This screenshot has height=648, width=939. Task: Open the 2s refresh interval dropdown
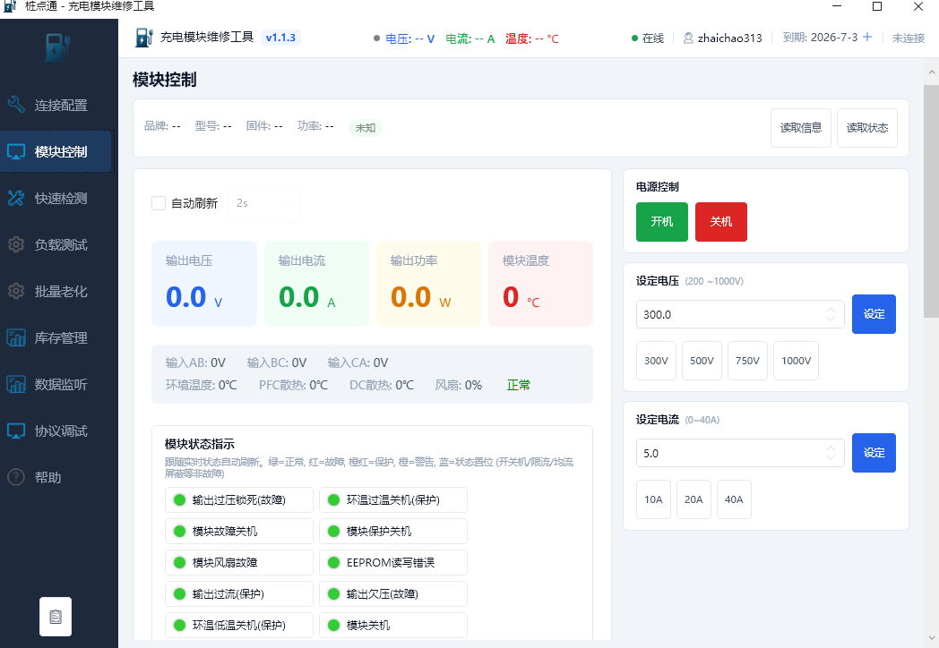pyautogui.click(x=264, y=203)
